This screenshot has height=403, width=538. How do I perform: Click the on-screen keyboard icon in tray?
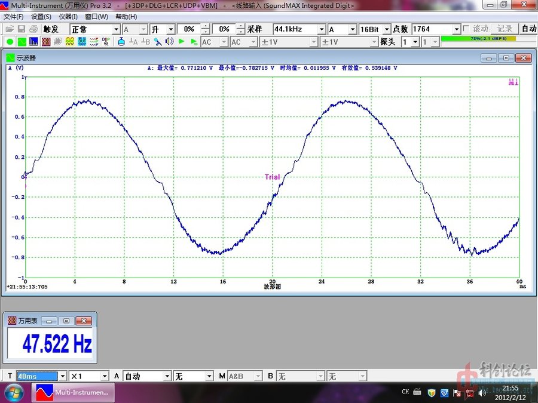[x=418, y=392]
